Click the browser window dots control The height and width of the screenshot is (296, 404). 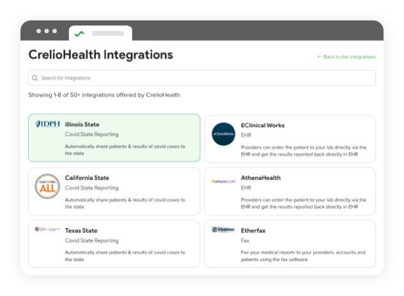click(x=47, y=31)
